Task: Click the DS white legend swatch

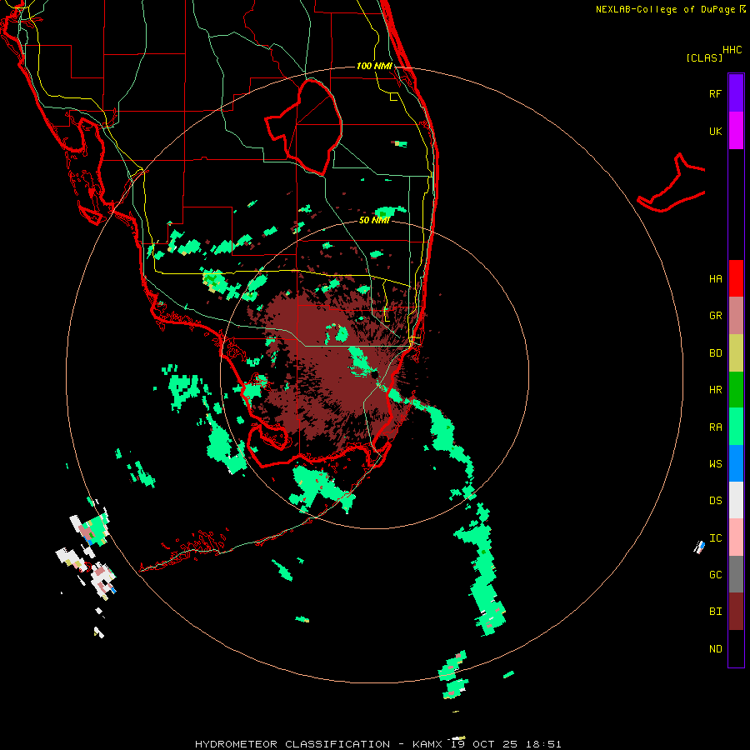Action: pyautogui.click(x=736, y=500)
